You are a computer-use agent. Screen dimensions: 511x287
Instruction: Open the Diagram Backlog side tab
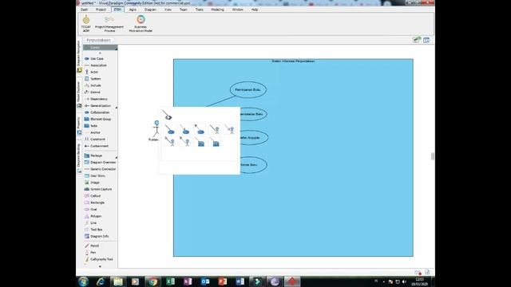79,158
